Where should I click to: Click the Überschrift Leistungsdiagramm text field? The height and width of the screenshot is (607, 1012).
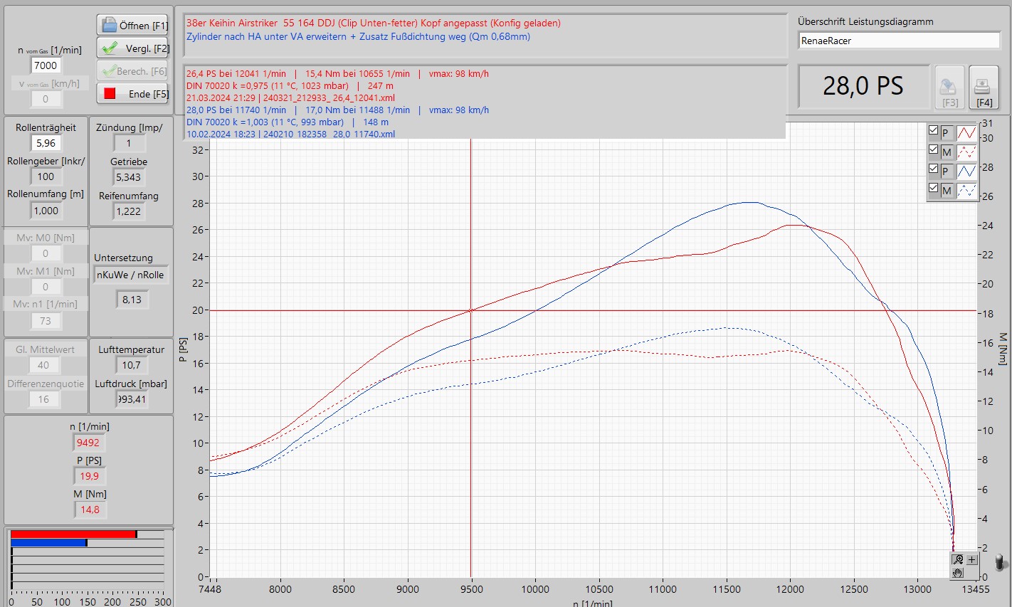(x=899, y=41)
